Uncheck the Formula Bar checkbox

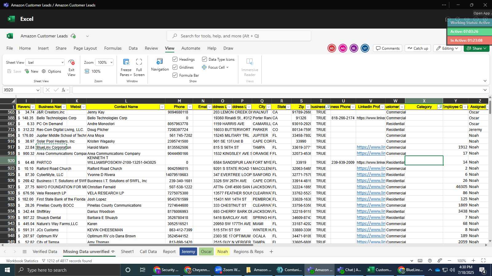[x=175, y=75]
